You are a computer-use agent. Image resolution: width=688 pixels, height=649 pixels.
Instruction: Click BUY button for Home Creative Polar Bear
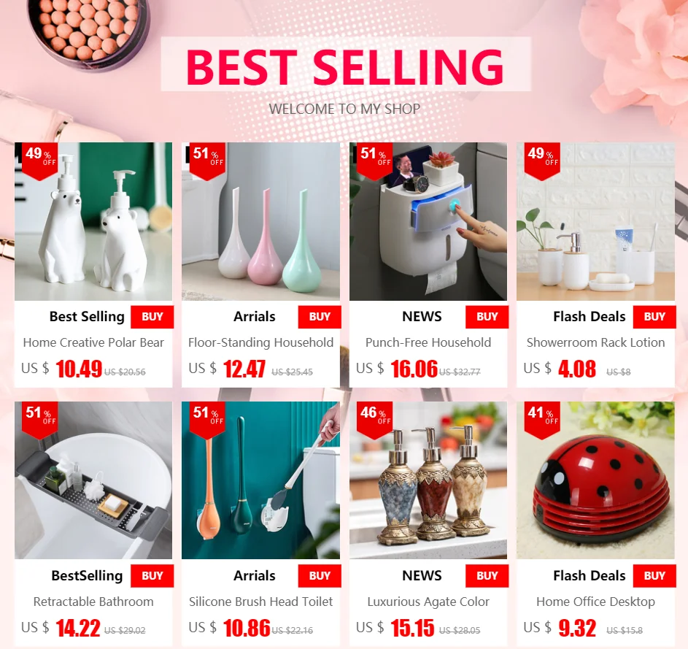(152, 317)
